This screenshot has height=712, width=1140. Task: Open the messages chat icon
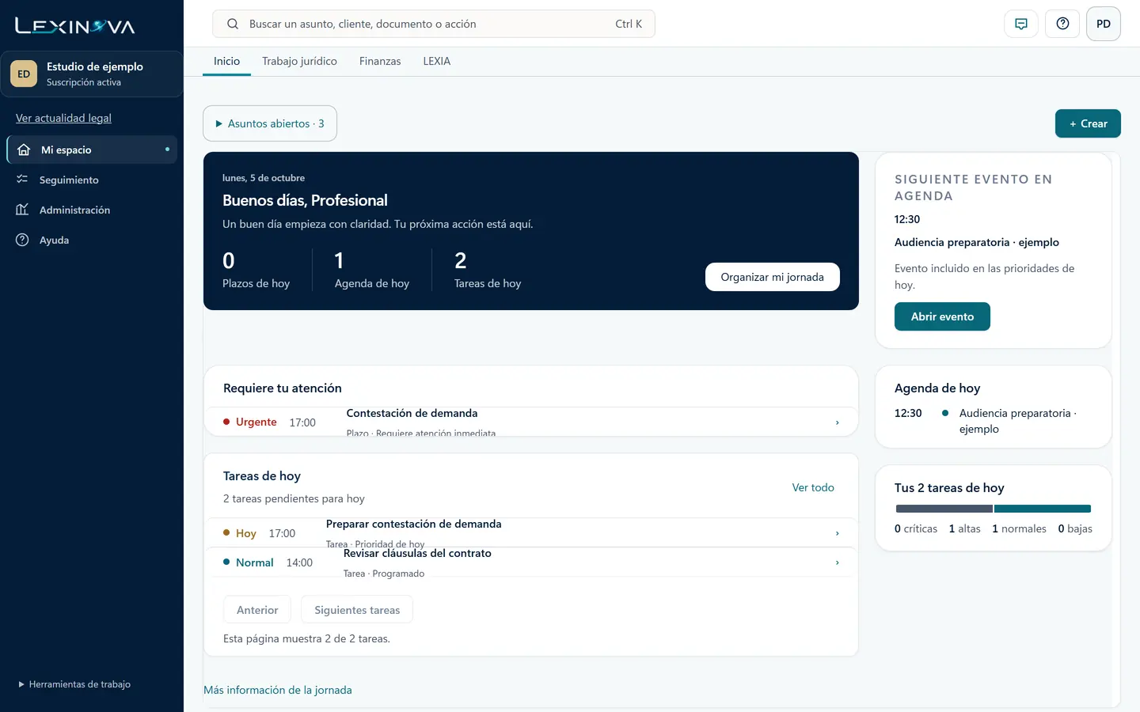point(1021,24)
